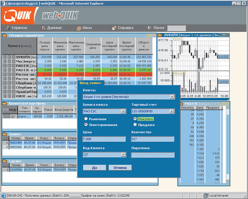
Task: Click the К quotes icon in the УралСвИ7ао row
Action: 9,91
